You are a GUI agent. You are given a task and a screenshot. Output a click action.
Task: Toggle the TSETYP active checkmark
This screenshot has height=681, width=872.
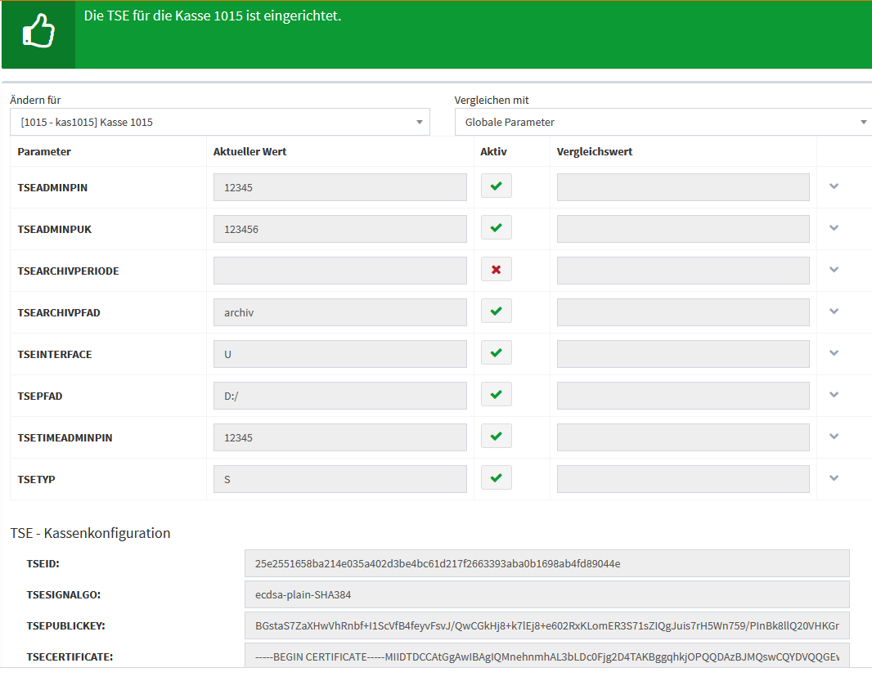[496, 478]
